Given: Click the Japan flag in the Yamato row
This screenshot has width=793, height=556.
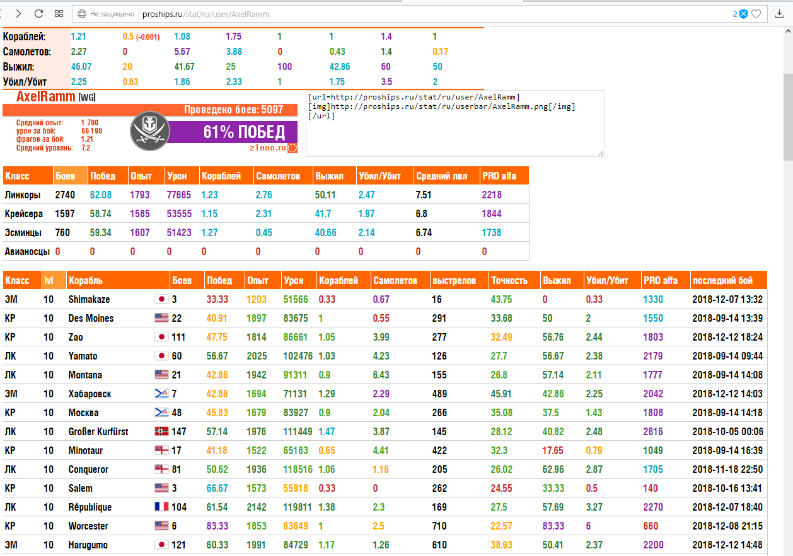Looking at the screenshot, I should point(160,356).
